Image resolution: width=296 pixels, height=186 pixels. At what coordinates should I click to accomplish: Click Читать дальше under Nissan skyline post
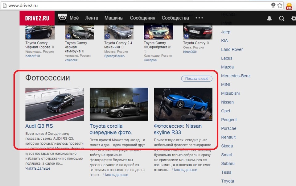[x=185, y=170]
